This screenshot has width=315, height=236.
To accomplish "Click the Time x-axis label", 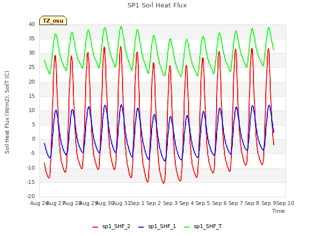I will (279, 211).
